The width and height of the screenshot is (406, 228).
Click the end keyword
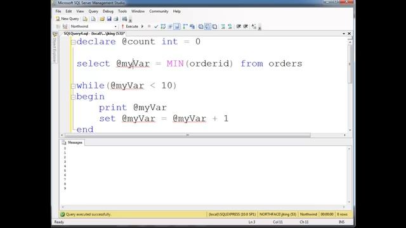pos(85,129)
